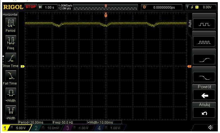Enable channel 3 at 1.00 V
Viewport: 220px width, 133px height.
click(78, 128)
